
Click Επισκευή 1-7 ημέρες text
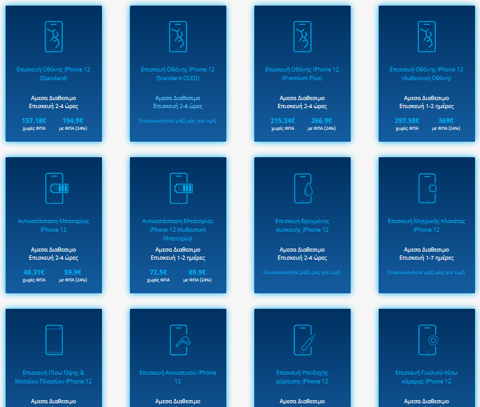click(x=427, y=258)
